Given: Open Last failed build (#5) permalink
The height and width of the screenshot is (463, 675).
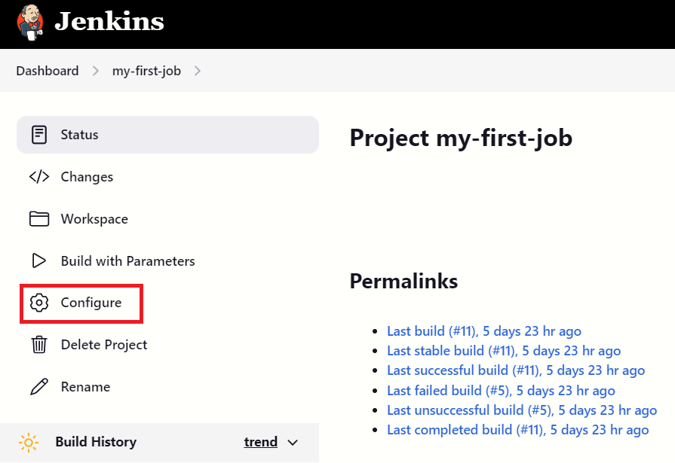Looking at the screenshot, I should click(501, 390).
